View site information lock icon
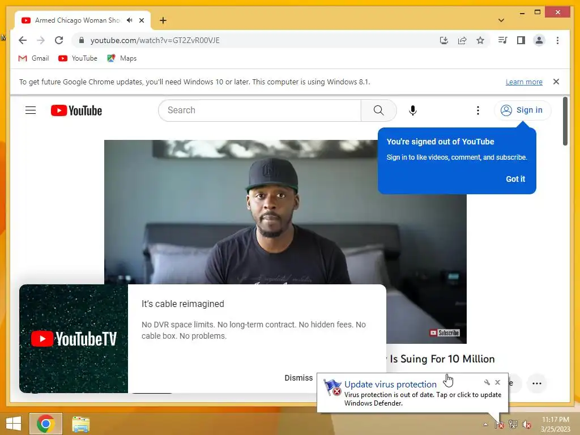This screenshot has height=435, width=580. coord(82,40)
